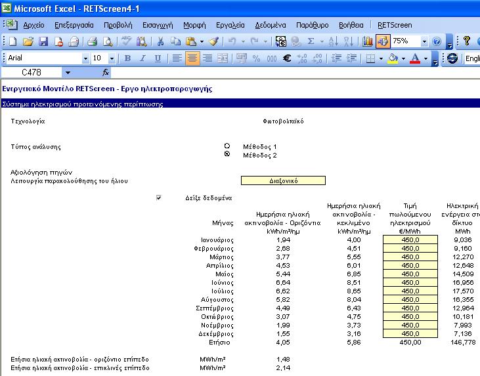Open the Paste options dropdown arrow
The image size is (480, 376).
coord(202,41)
